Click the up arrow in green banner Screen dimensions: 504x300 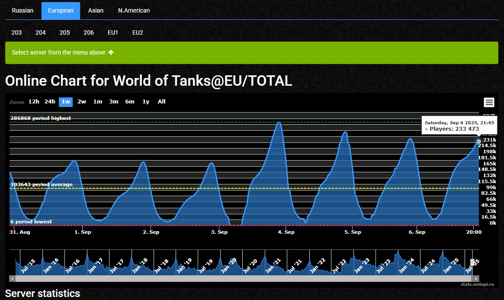click(111, 52)
